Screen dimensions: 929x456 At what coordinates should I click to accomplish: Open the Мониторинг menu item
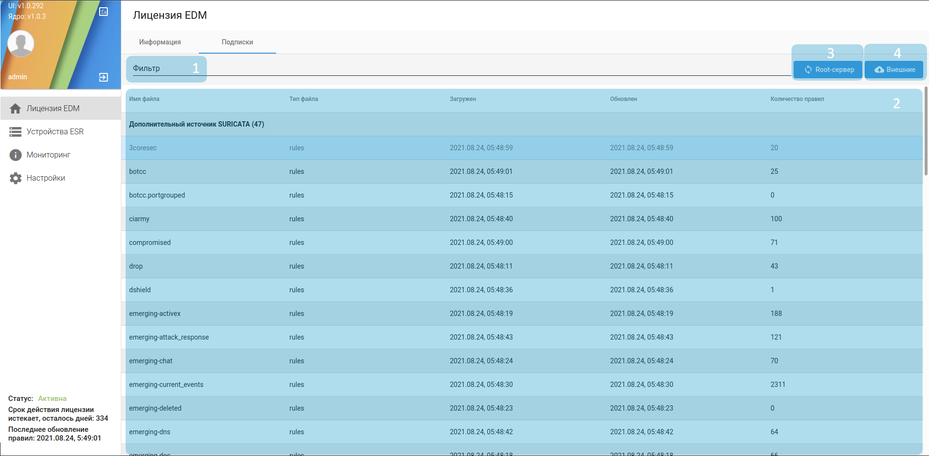[48, 155]
